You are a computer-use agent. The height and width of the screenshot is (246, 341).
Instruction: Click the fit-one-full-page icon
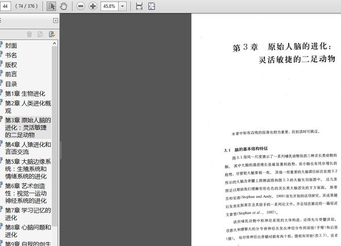pyautogui.click(x=152, y=6)
